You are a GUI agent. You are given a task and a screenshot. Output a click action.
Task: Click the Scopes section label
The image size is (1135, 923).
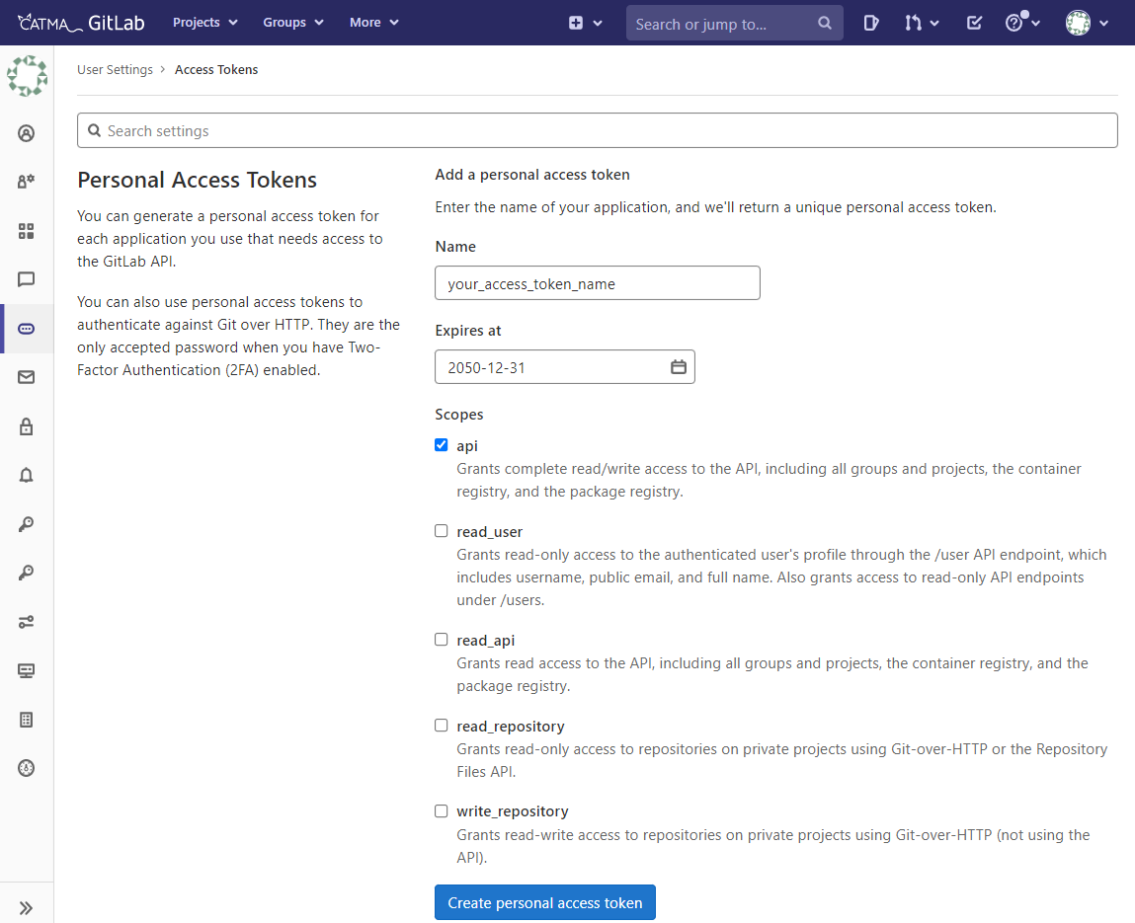coord(459,415)
